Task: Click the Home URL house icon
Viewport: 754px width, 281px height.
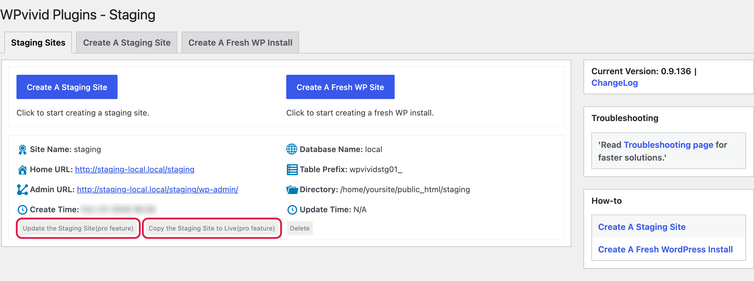Action: 23,170
